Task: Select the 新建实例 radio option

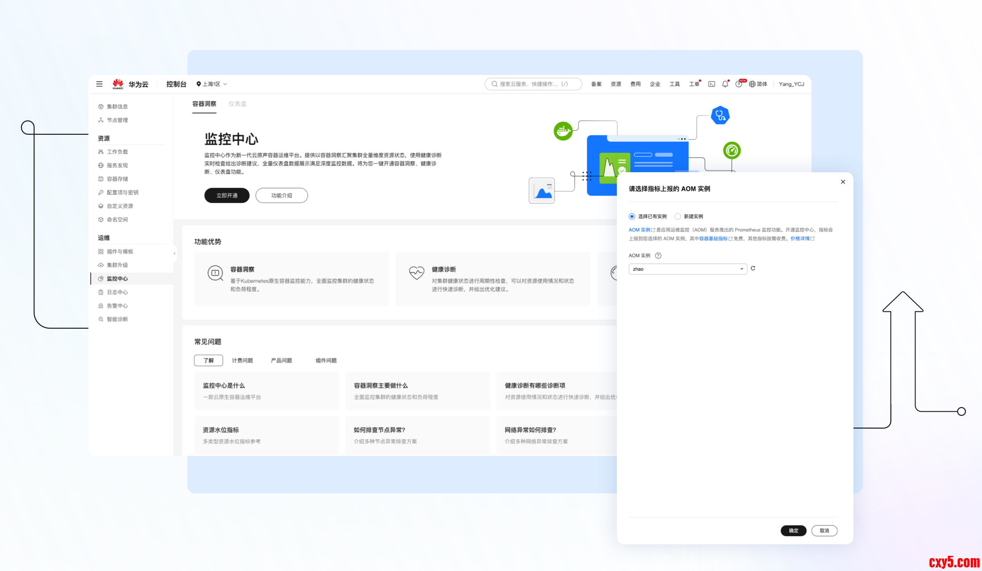Action: point(678,216)
